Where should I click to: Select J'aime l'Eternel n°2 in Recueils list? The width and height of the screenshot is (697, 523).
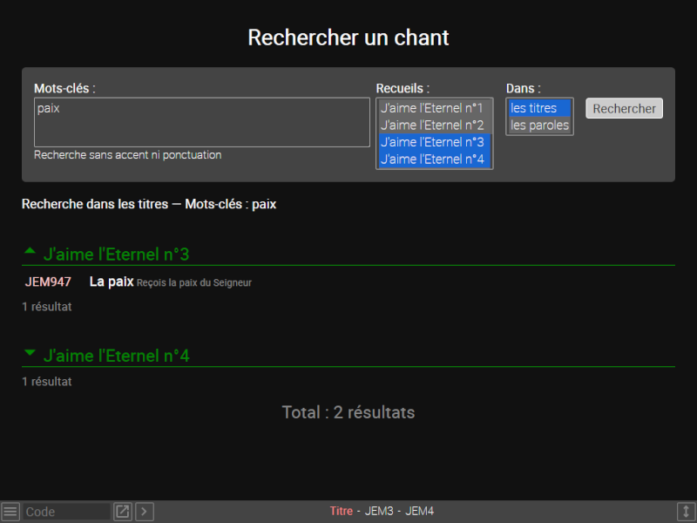(x=432, y=125)
